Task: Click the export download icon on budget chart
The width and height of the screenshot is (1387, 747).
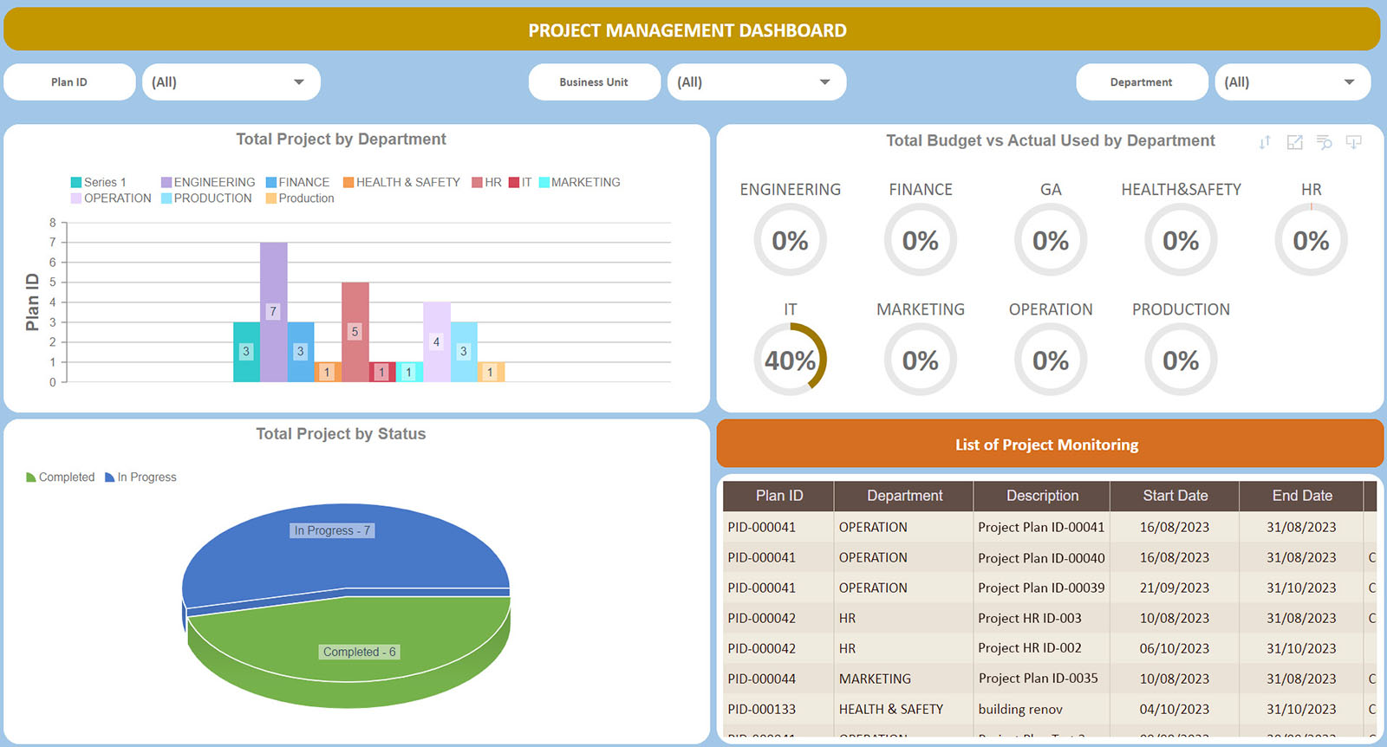Action: pos(1353,142)
